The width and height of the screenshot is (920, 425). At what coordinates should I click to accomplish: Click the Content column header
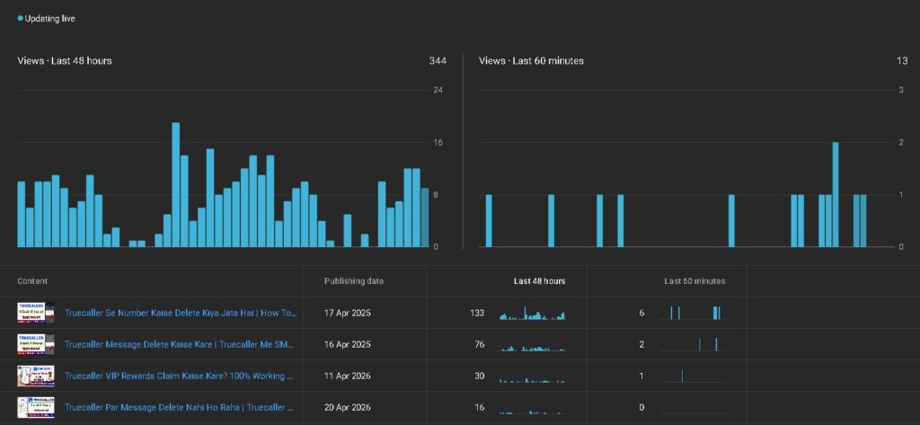click(x=32, y=281)
